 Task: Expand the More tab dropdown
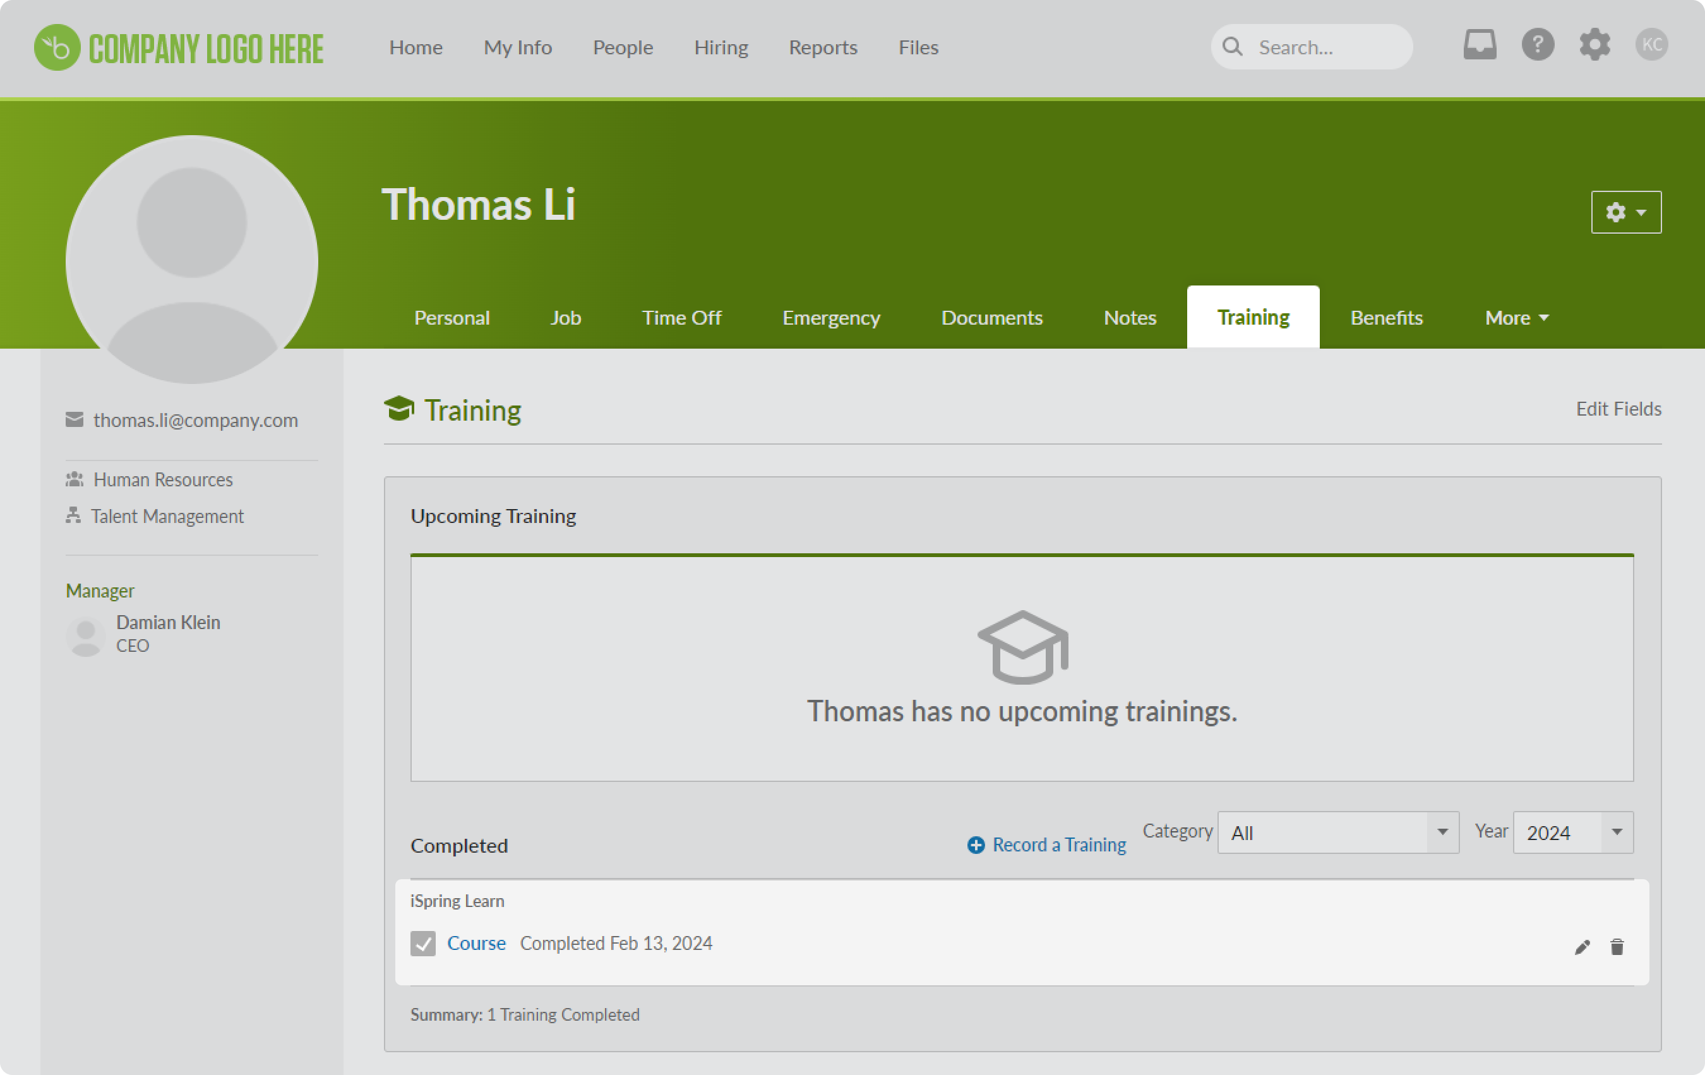coord(1517,318)
